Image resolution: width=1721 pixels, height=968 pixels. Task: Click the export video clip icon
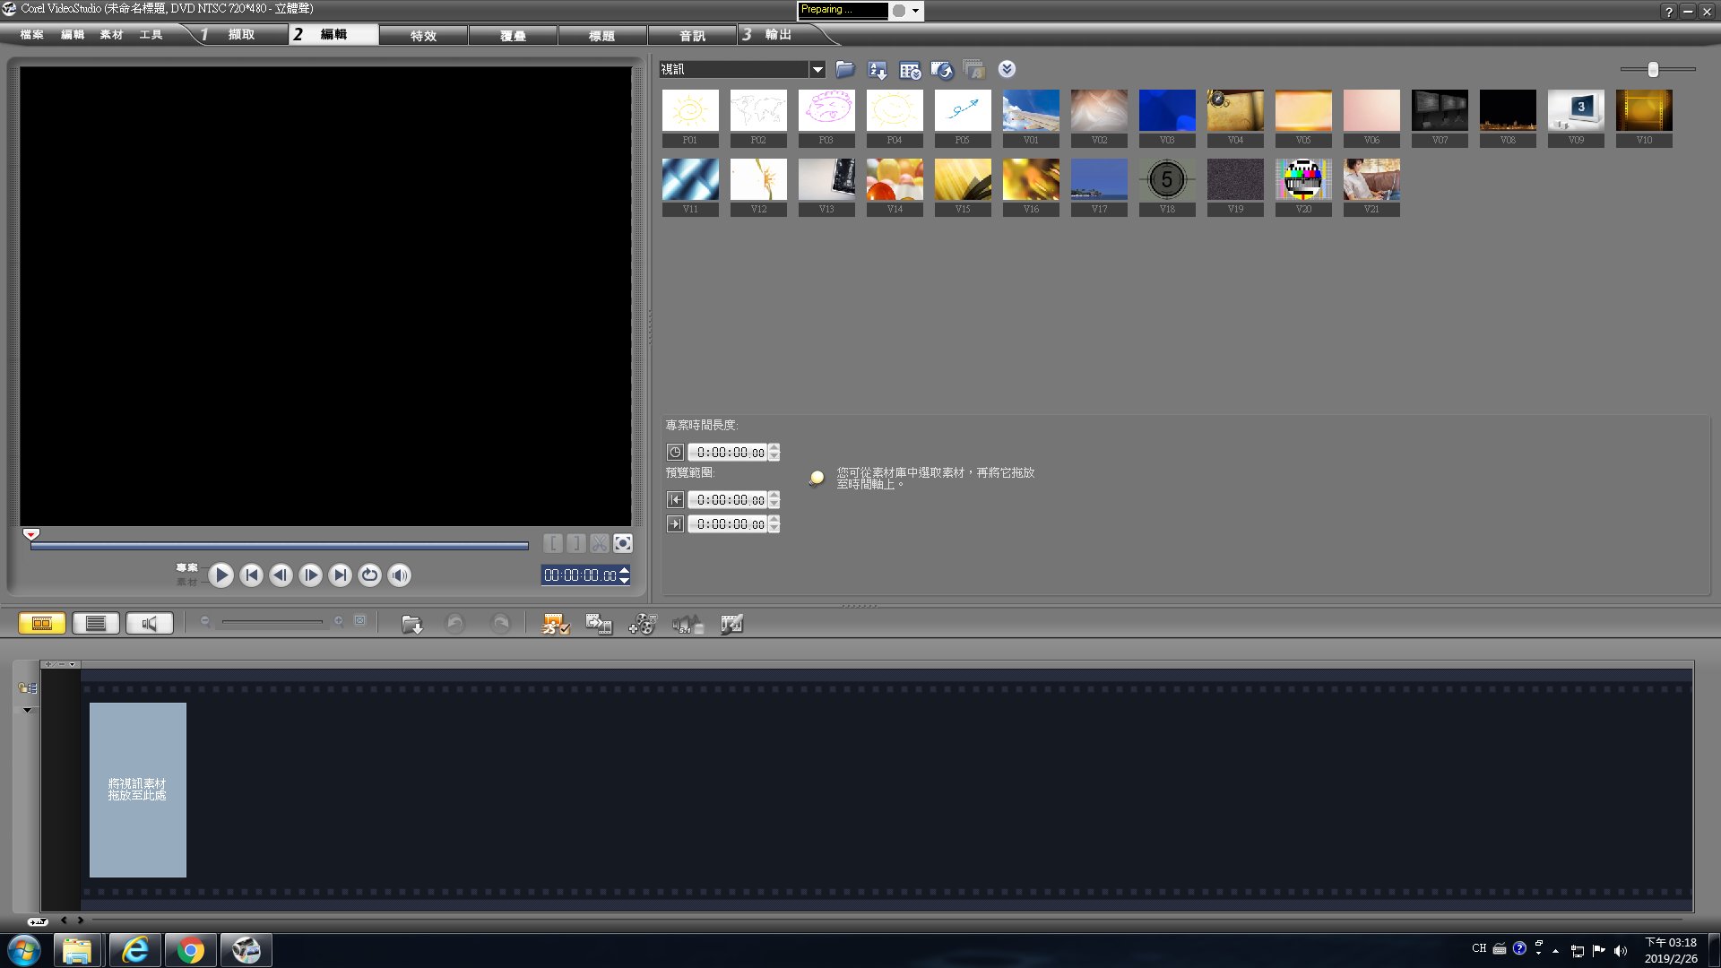(942, 70)
